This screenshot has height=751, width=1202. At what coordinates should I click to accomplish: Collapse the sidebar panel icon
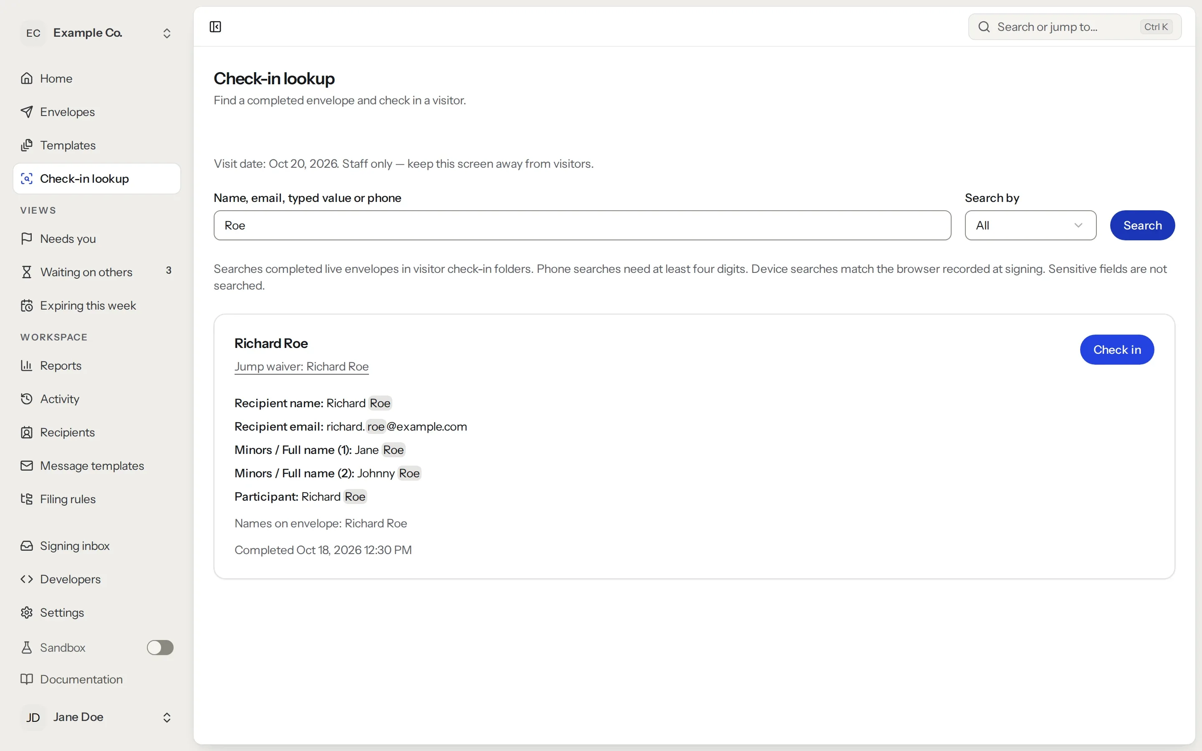pyautogui.click(x=215, y=27)
